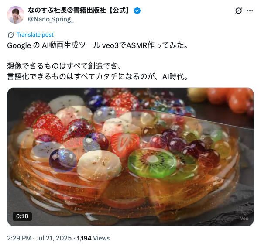The image size is (261, 250).
Task: Click the display name なのすぷ社長@書籍出版社【公式】
Action: (79, 10)
